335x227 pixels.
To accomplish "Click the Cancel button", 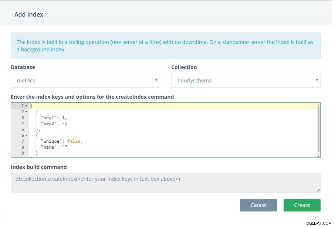I will tap(258, 205).
